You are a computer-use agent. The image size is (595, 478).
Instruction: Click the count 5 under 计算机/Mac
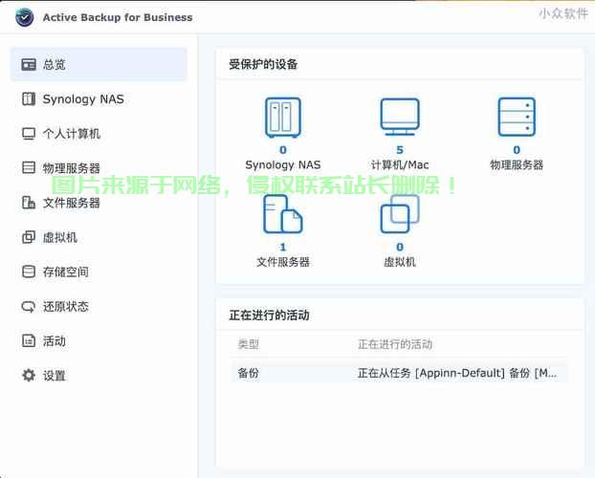(400, 150)
